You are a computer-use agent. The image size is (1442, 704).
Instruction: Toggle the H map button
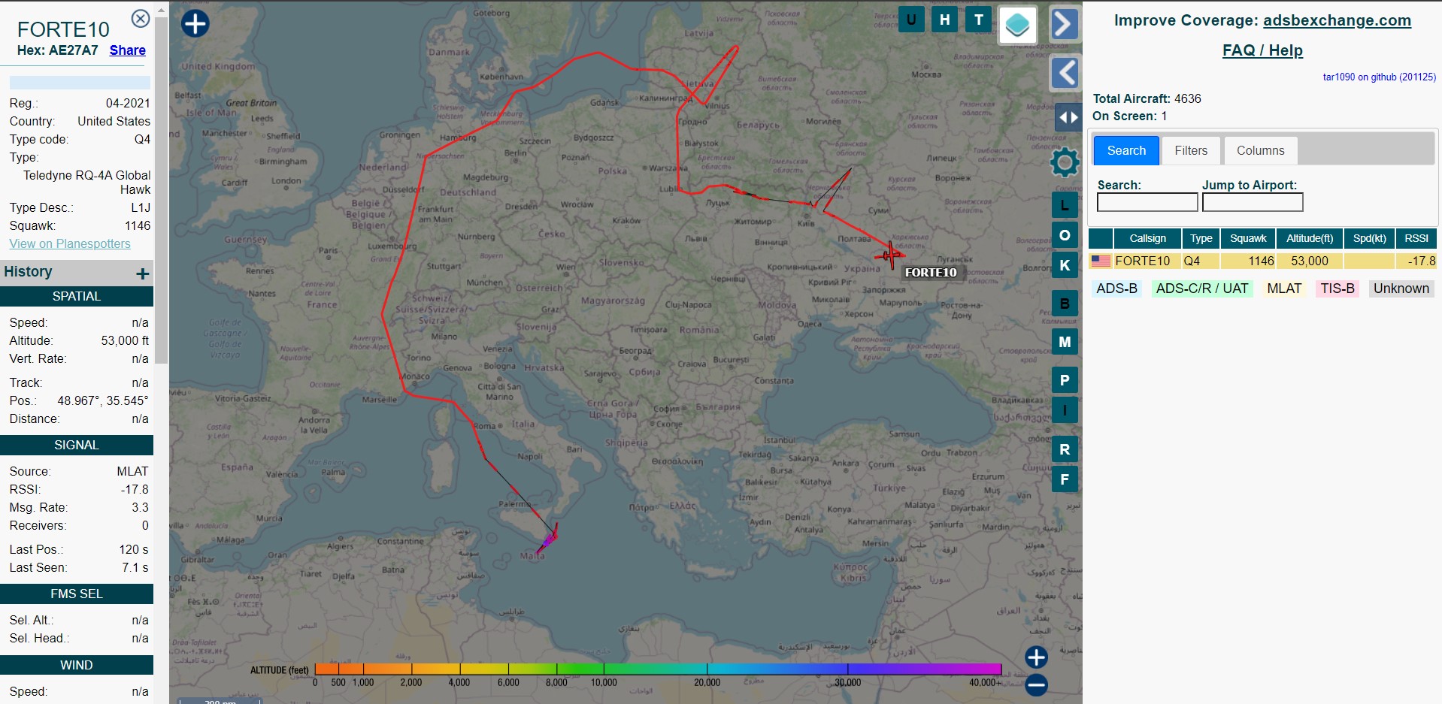(x=944, y=20)
